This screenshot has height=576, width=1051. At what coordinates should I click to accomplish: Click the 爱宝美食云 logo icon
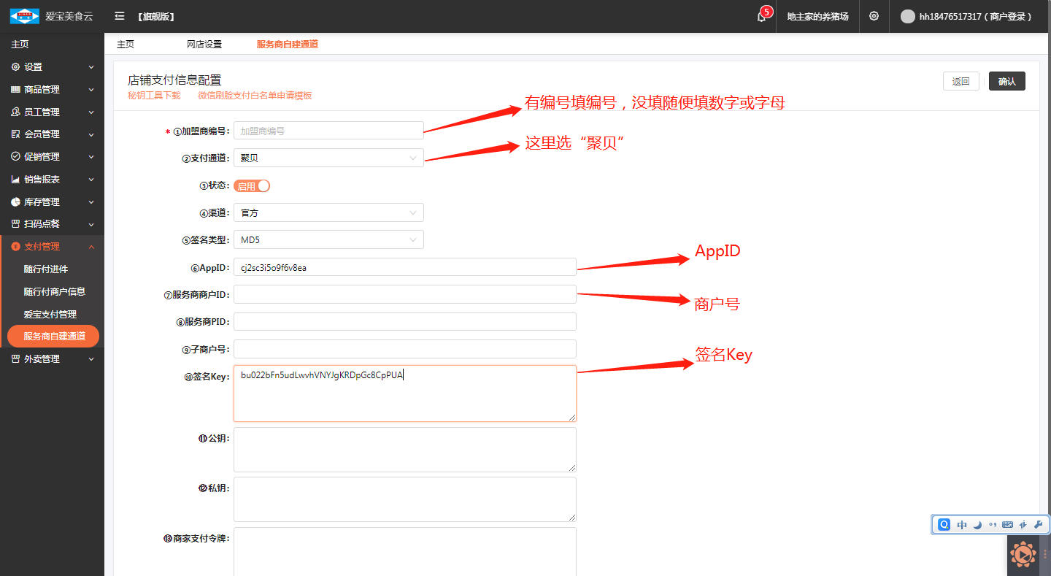point(24,16)
